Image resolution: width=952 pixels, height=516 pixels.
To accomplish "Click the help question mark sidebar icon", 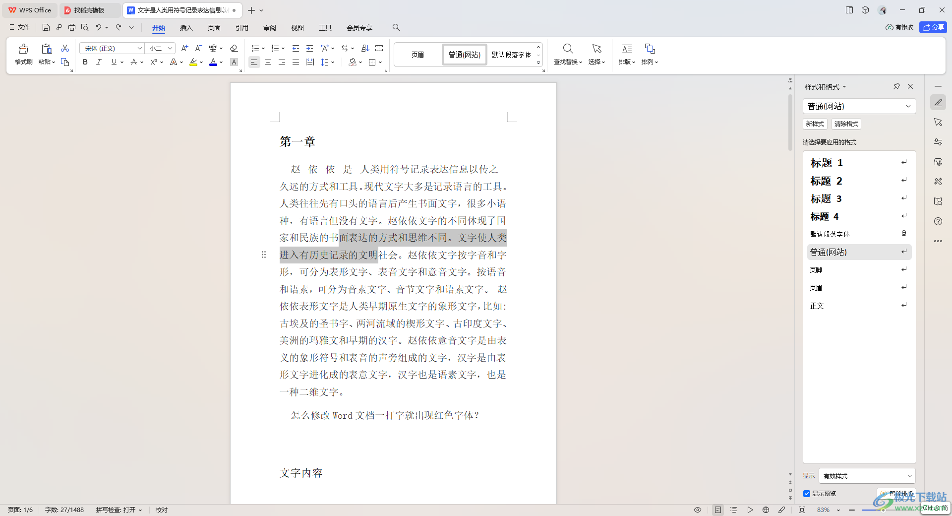I will (x=938, y=221).
